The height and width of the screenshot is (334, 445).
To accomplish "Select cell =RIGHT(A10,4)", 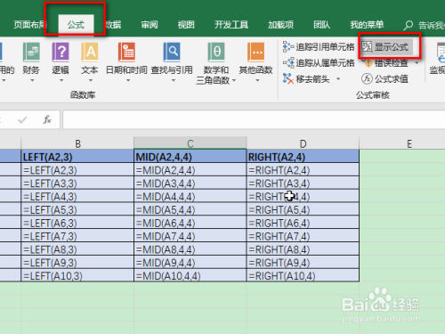I will (303, 276).
